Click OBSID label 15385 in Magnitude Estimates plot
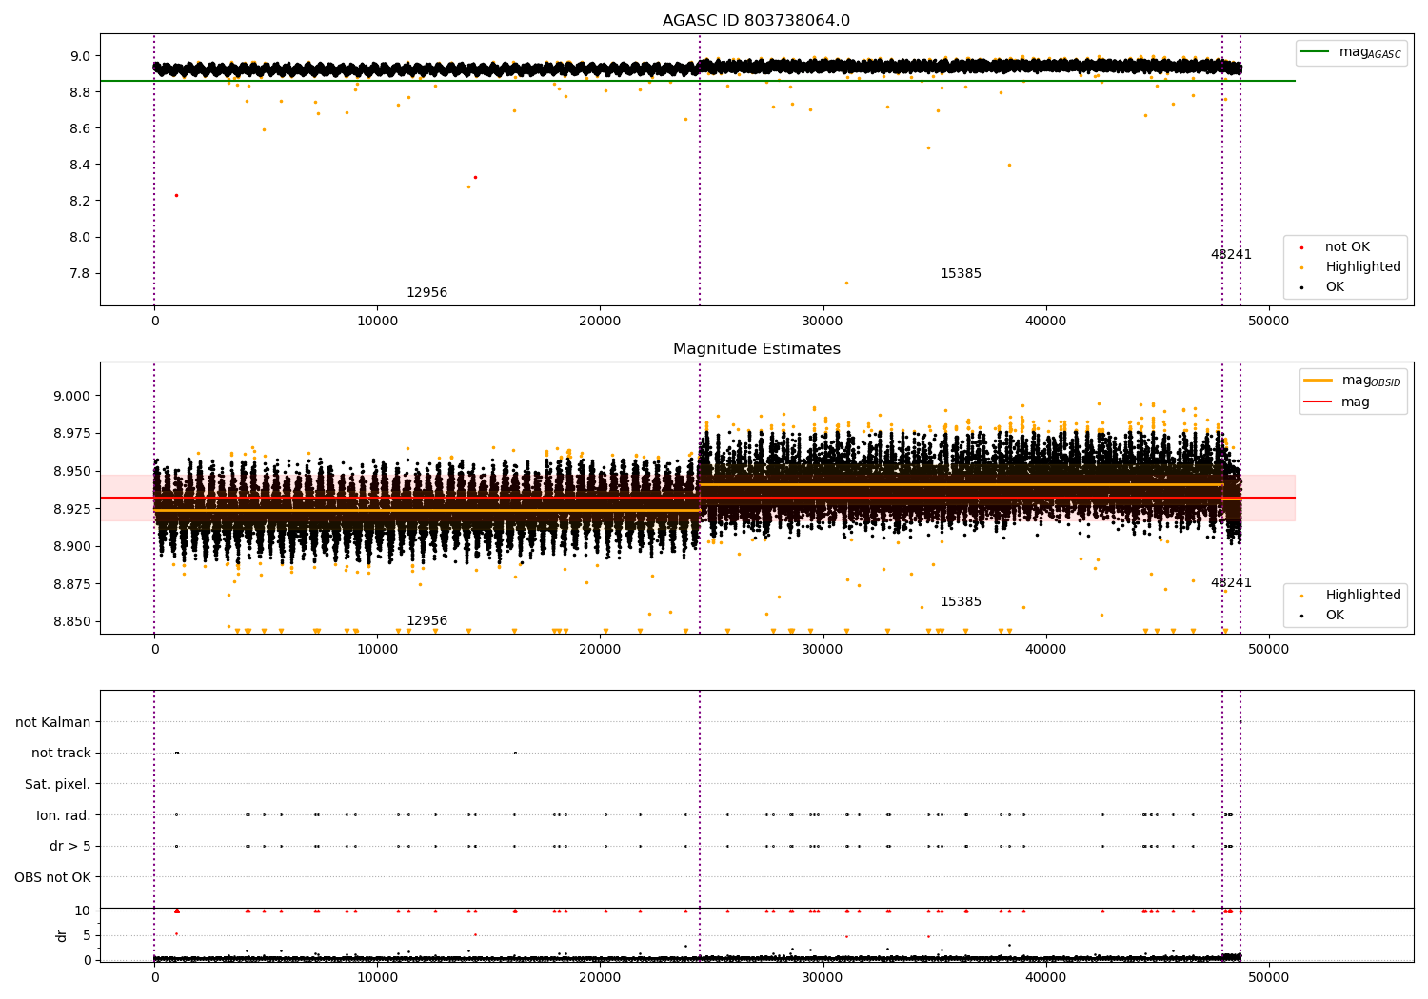 tap(961, 602)
